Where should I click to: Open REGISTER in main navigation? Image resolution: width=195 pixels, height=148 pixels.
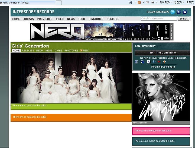113,19
